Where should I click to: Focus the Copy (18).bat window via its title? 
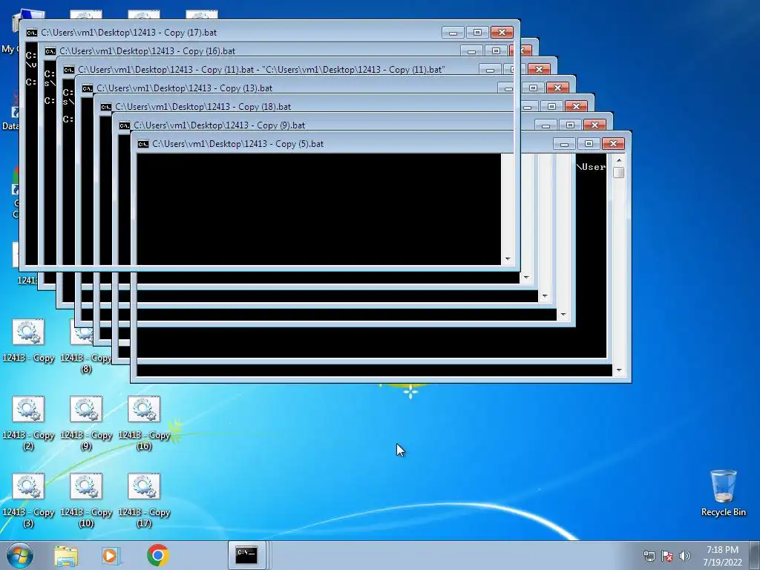pos(203,107)
